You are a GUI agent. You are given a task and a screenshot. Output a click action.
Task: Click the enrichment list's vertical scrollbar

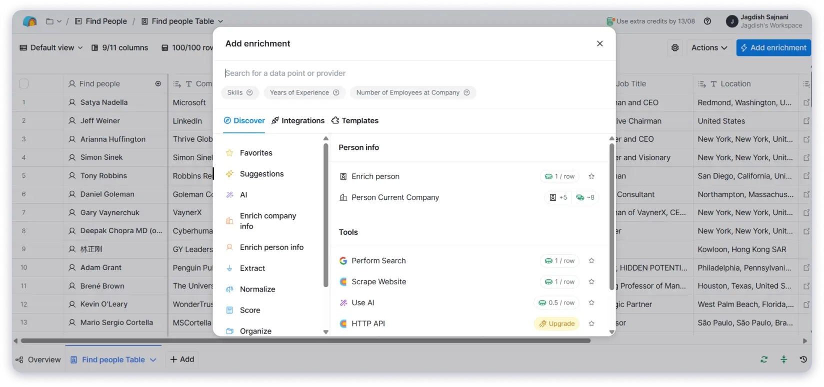pos(612,217)
